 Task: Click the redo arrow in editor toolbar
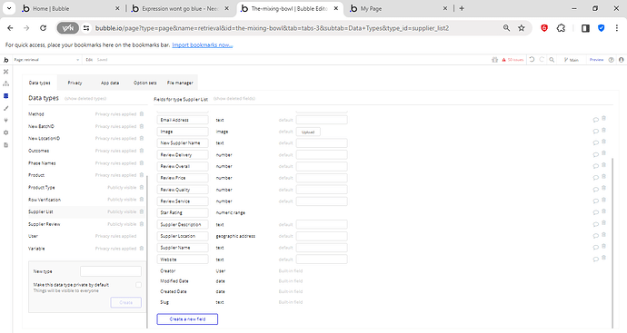(542, 60)
